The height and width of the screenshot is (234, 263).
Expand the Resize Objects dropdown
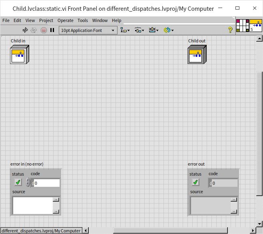[153, 30]
